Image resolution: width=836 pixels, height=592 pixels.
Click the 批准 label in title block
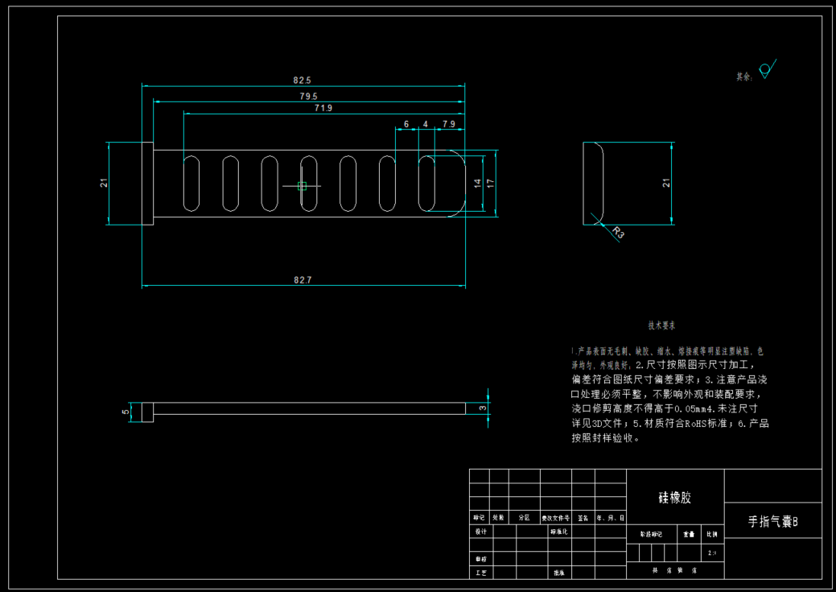pyautogui.click(x=558, y=573)
